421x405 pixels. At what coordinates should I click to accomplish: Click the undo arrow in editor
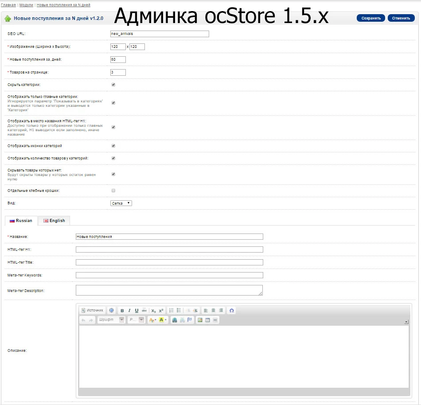83,320
